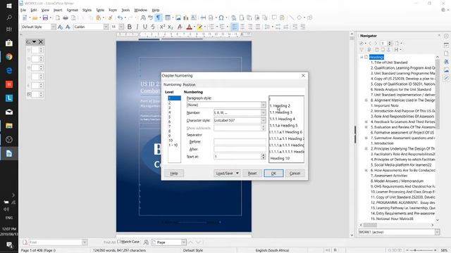The width and height of the screenshot is (451, 253).
Task: Open the Character style dropdown in dialog
Action: tap(263, 120)
